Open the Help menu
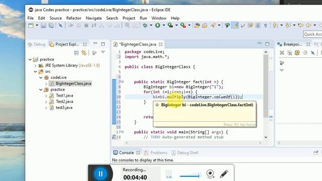Screen dimensions: 322x181 coord(175,18)
